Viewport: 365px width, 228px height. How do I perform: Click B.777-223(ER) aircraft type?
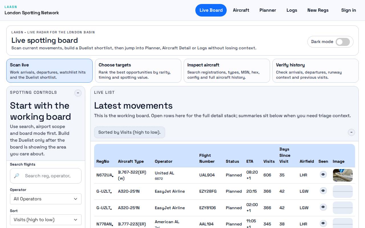coord(132,224)
